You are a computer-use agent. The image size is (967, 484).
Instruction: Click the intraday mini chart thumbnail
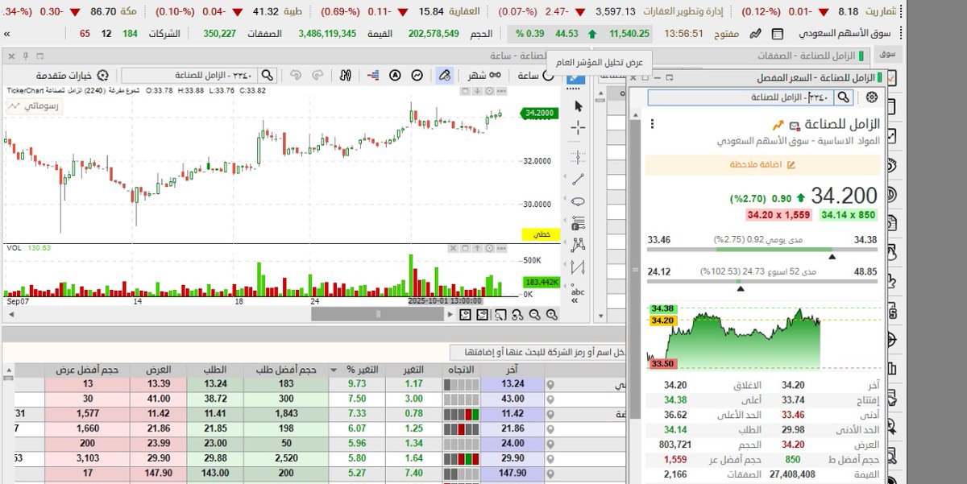coord(763,338)
